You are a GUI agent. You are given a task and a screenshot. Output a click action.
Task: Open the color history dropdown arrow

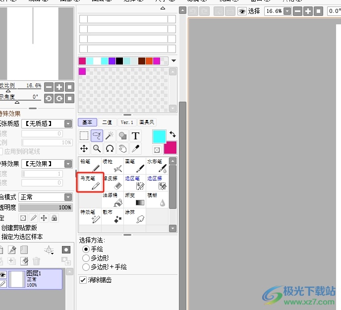click(173, 61)
